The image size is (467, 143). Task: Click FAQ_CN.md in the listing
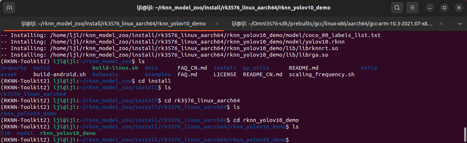click(192, 68)
